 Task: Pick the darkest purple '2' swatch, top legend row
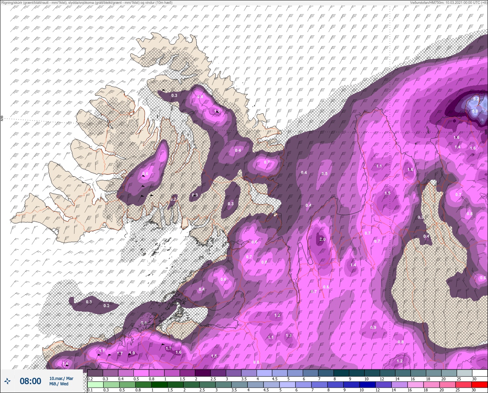click(x=202, y=373)
